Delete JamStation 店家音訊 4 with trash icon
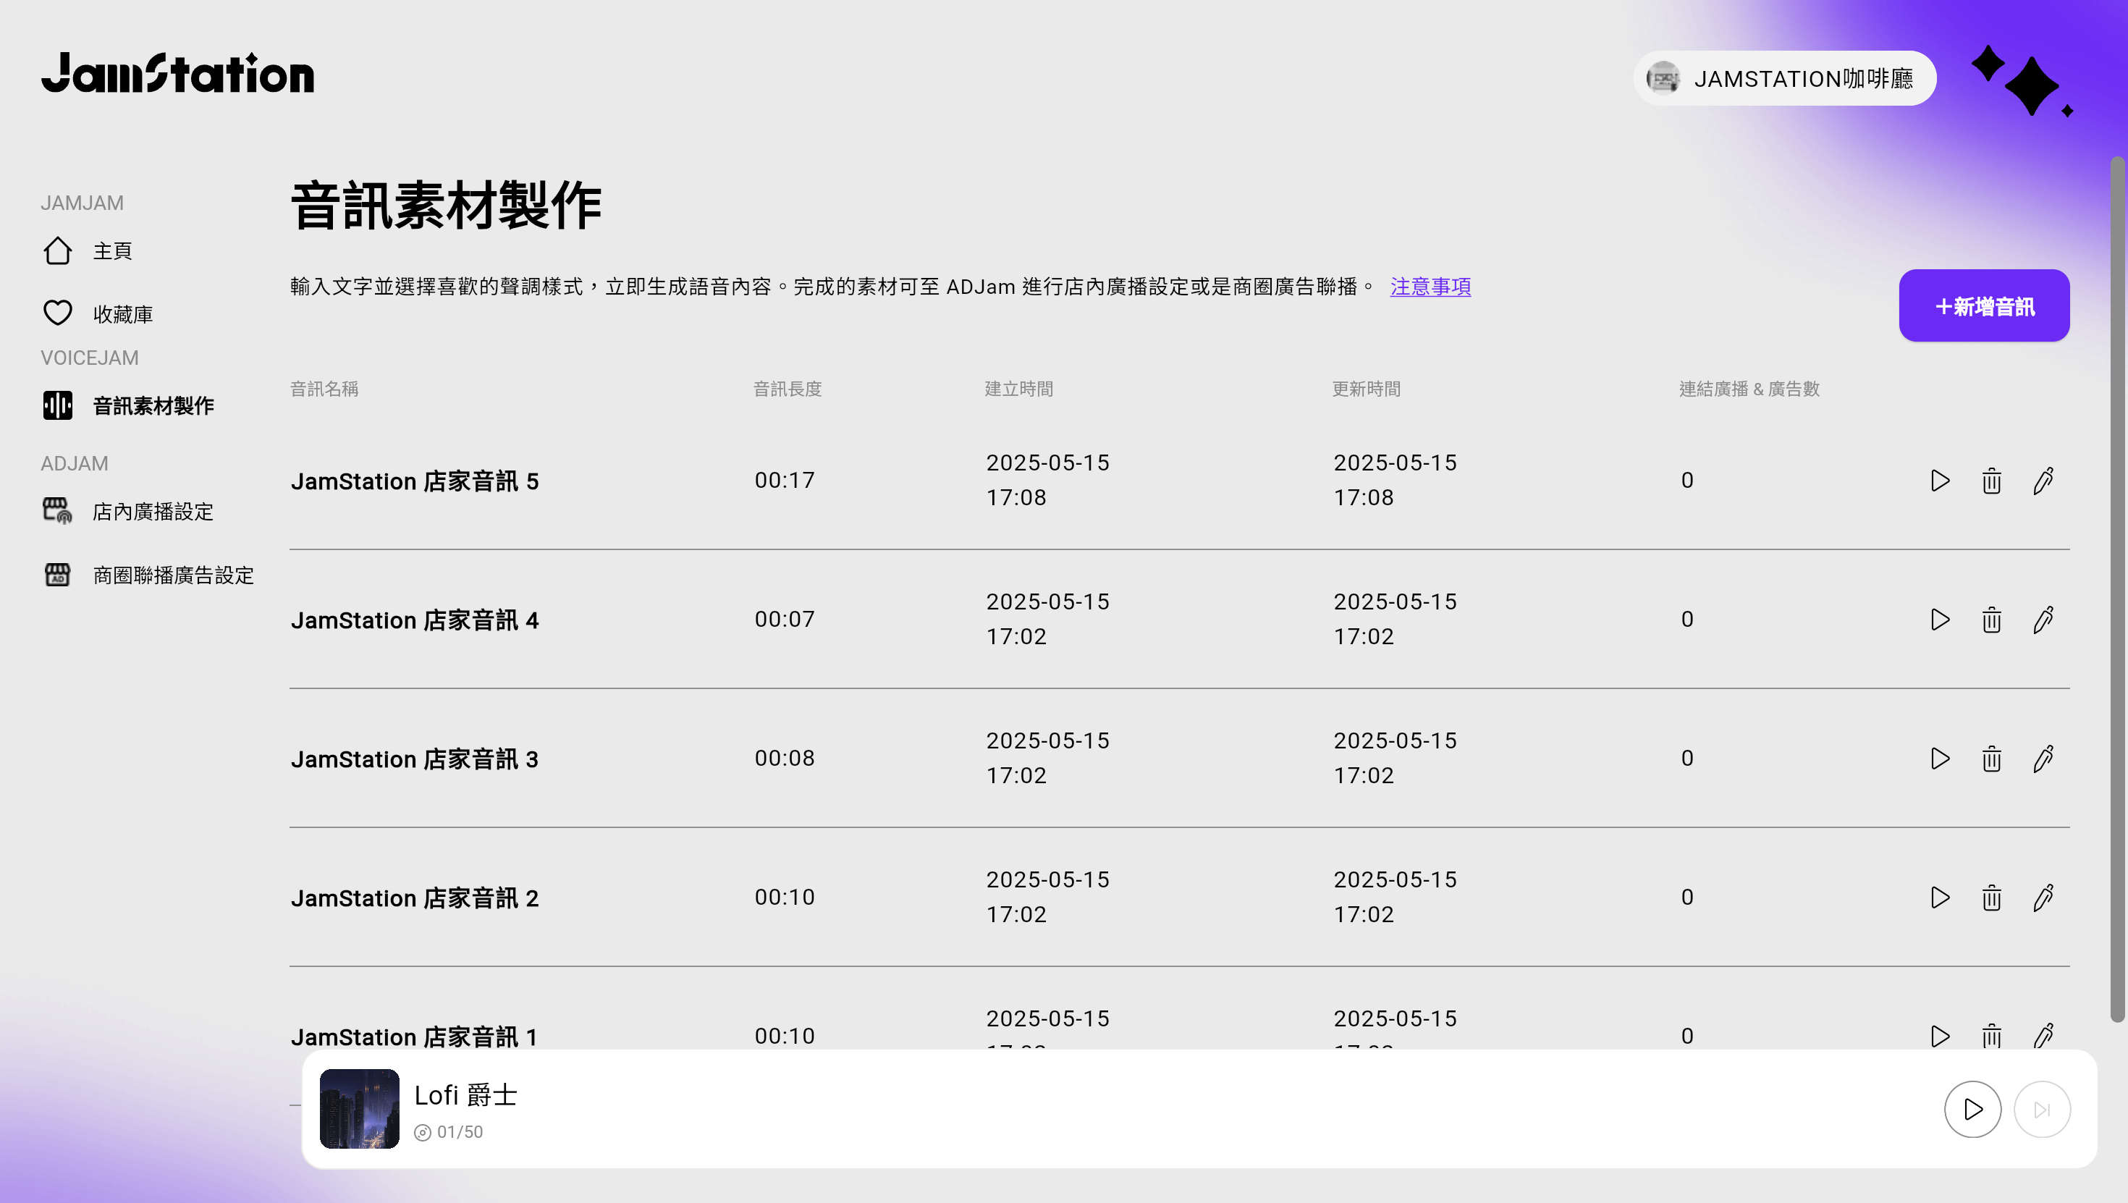The height and width of the screenshot is (1203, 2128). tap(1992, 620)
